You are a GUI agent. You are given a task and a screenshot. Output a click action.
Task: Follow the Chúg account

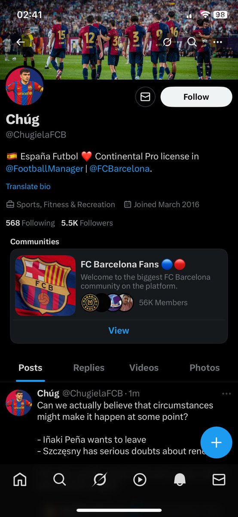196,97
